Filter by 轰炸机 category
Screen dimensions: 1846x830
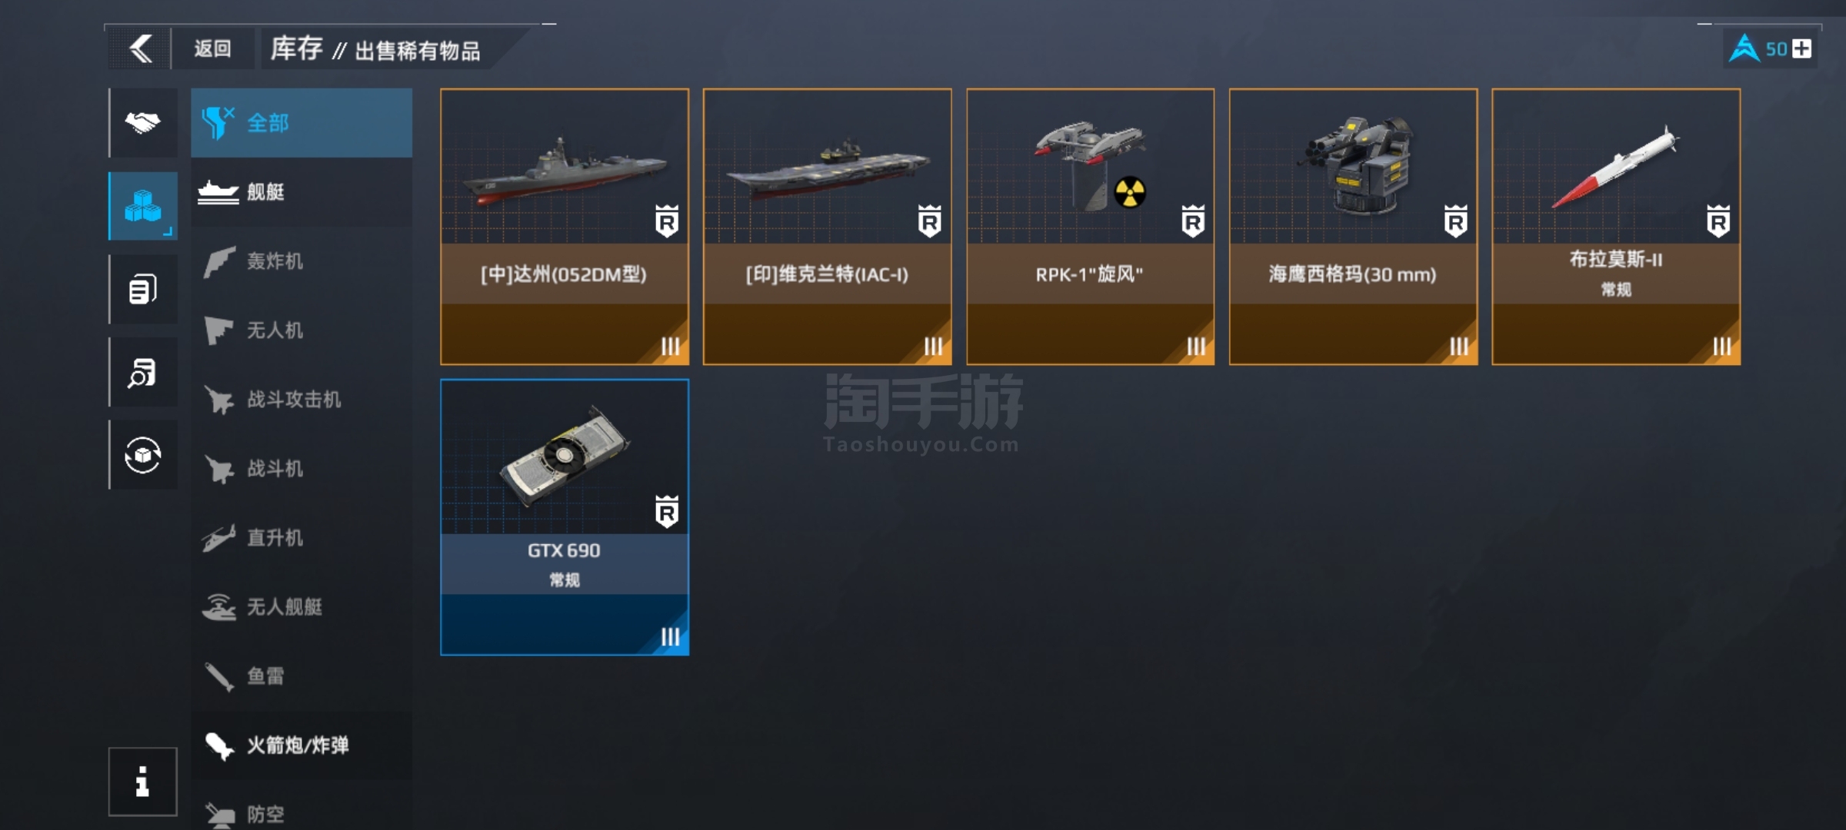[x=302, y=261]
